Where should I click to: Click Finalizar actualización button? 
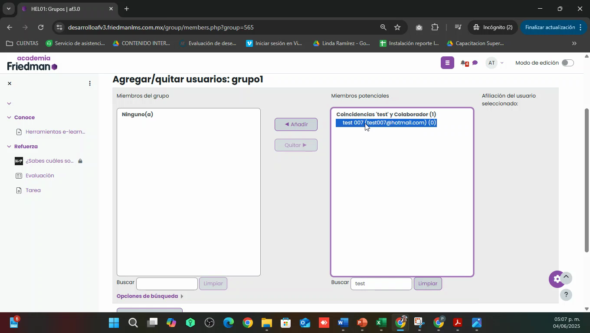click(x=553, y=27)
